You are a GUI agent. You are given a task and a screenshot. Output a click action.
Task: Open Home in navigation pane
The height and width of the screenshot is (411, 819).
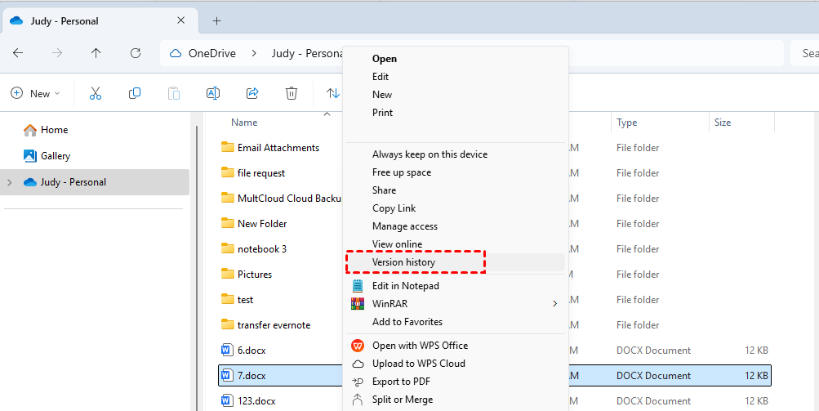click(54, 130)
